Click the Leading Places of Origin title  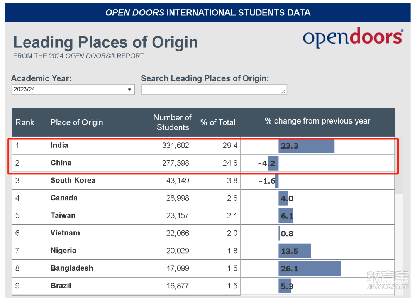[x=105, y=42]
